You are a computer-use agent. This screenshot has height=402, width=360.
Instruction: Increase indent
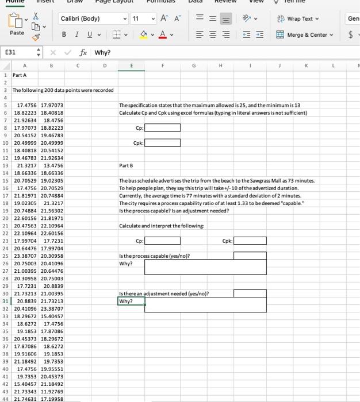point(259,34)
